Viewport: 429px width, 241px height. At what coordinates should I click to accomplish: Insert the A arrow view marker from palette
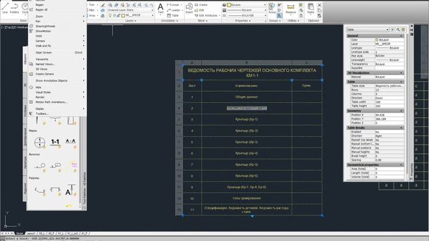pos(70,190)
